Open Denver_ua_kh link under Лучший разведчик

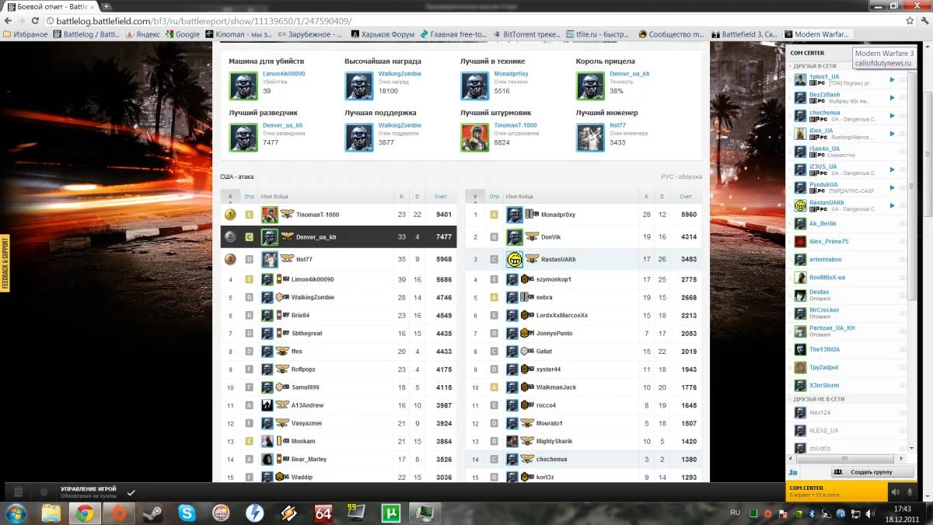282,125
